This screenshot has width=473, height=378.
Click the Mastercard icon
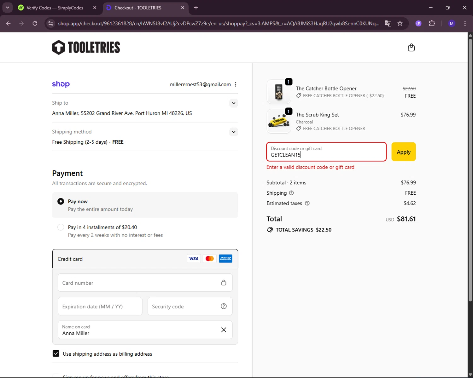pos(210,259)
